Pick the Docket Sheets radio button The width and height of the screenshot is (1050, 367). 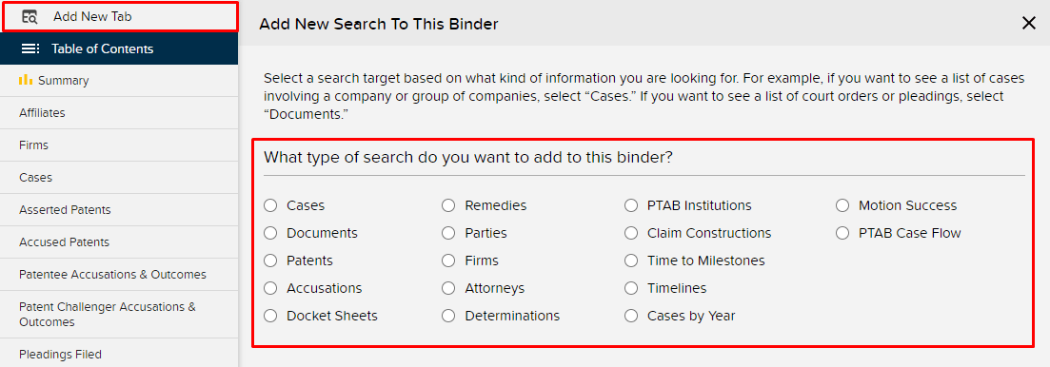(270, 316)
